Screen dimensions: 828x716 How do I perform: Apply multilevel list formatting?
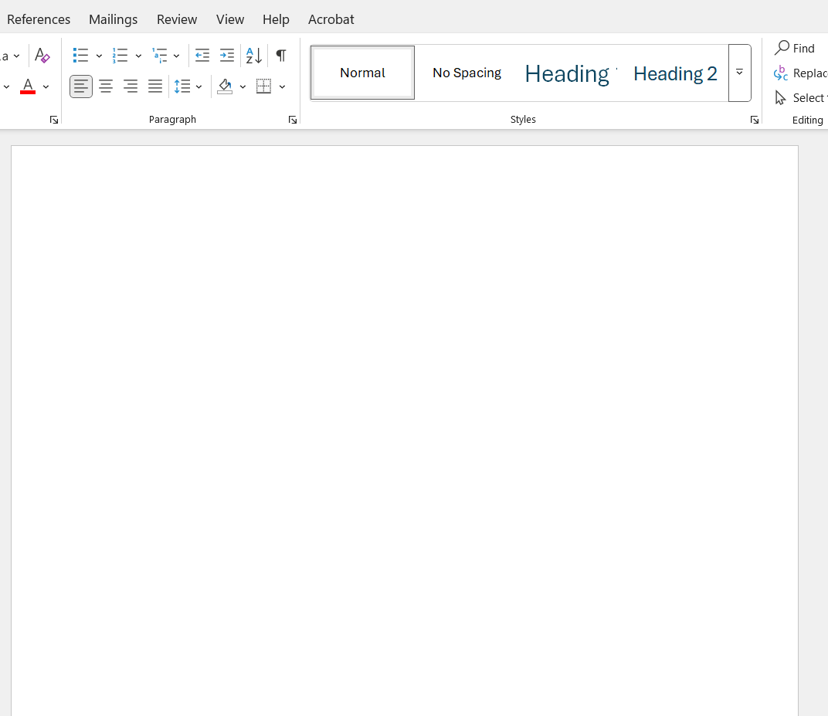coord(159,56)
